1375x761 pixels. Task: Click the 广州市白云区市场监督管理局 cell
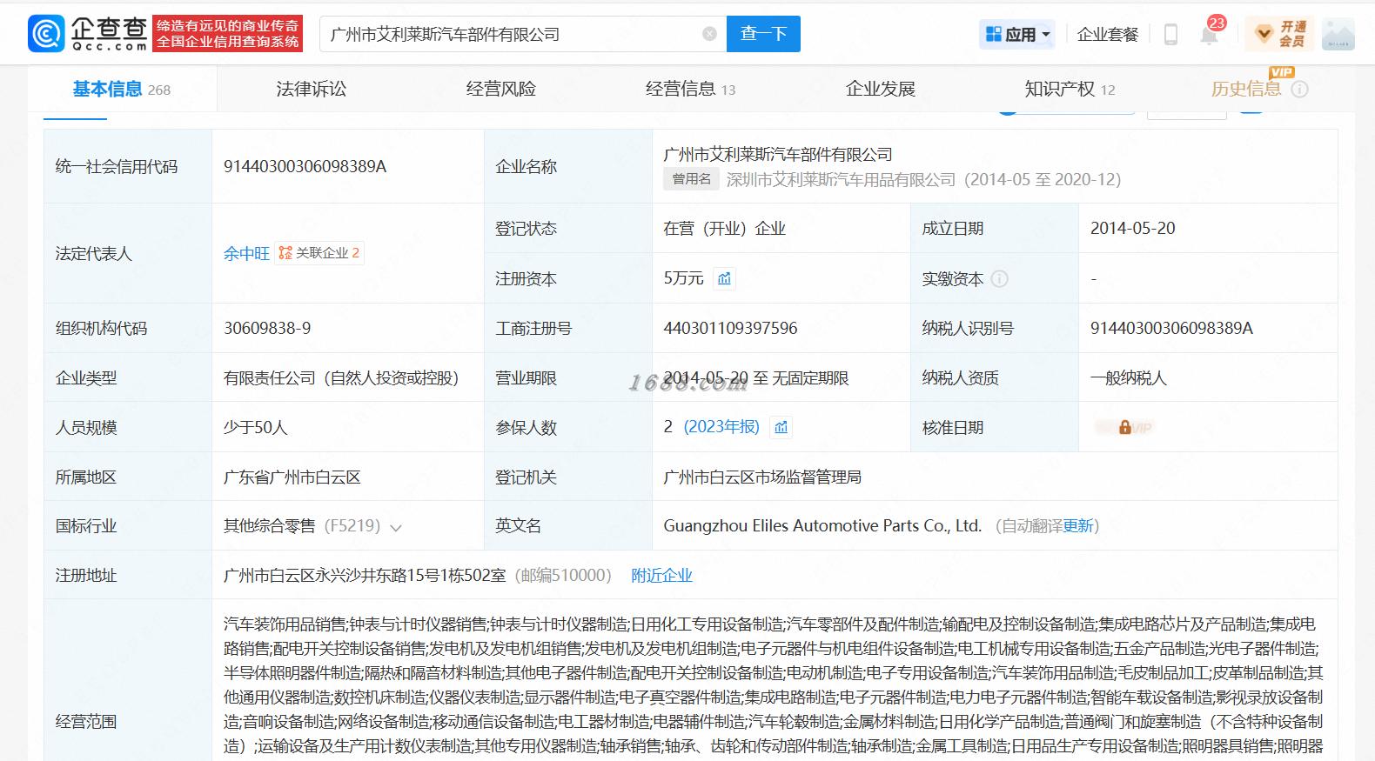click(x=762, y=477)
